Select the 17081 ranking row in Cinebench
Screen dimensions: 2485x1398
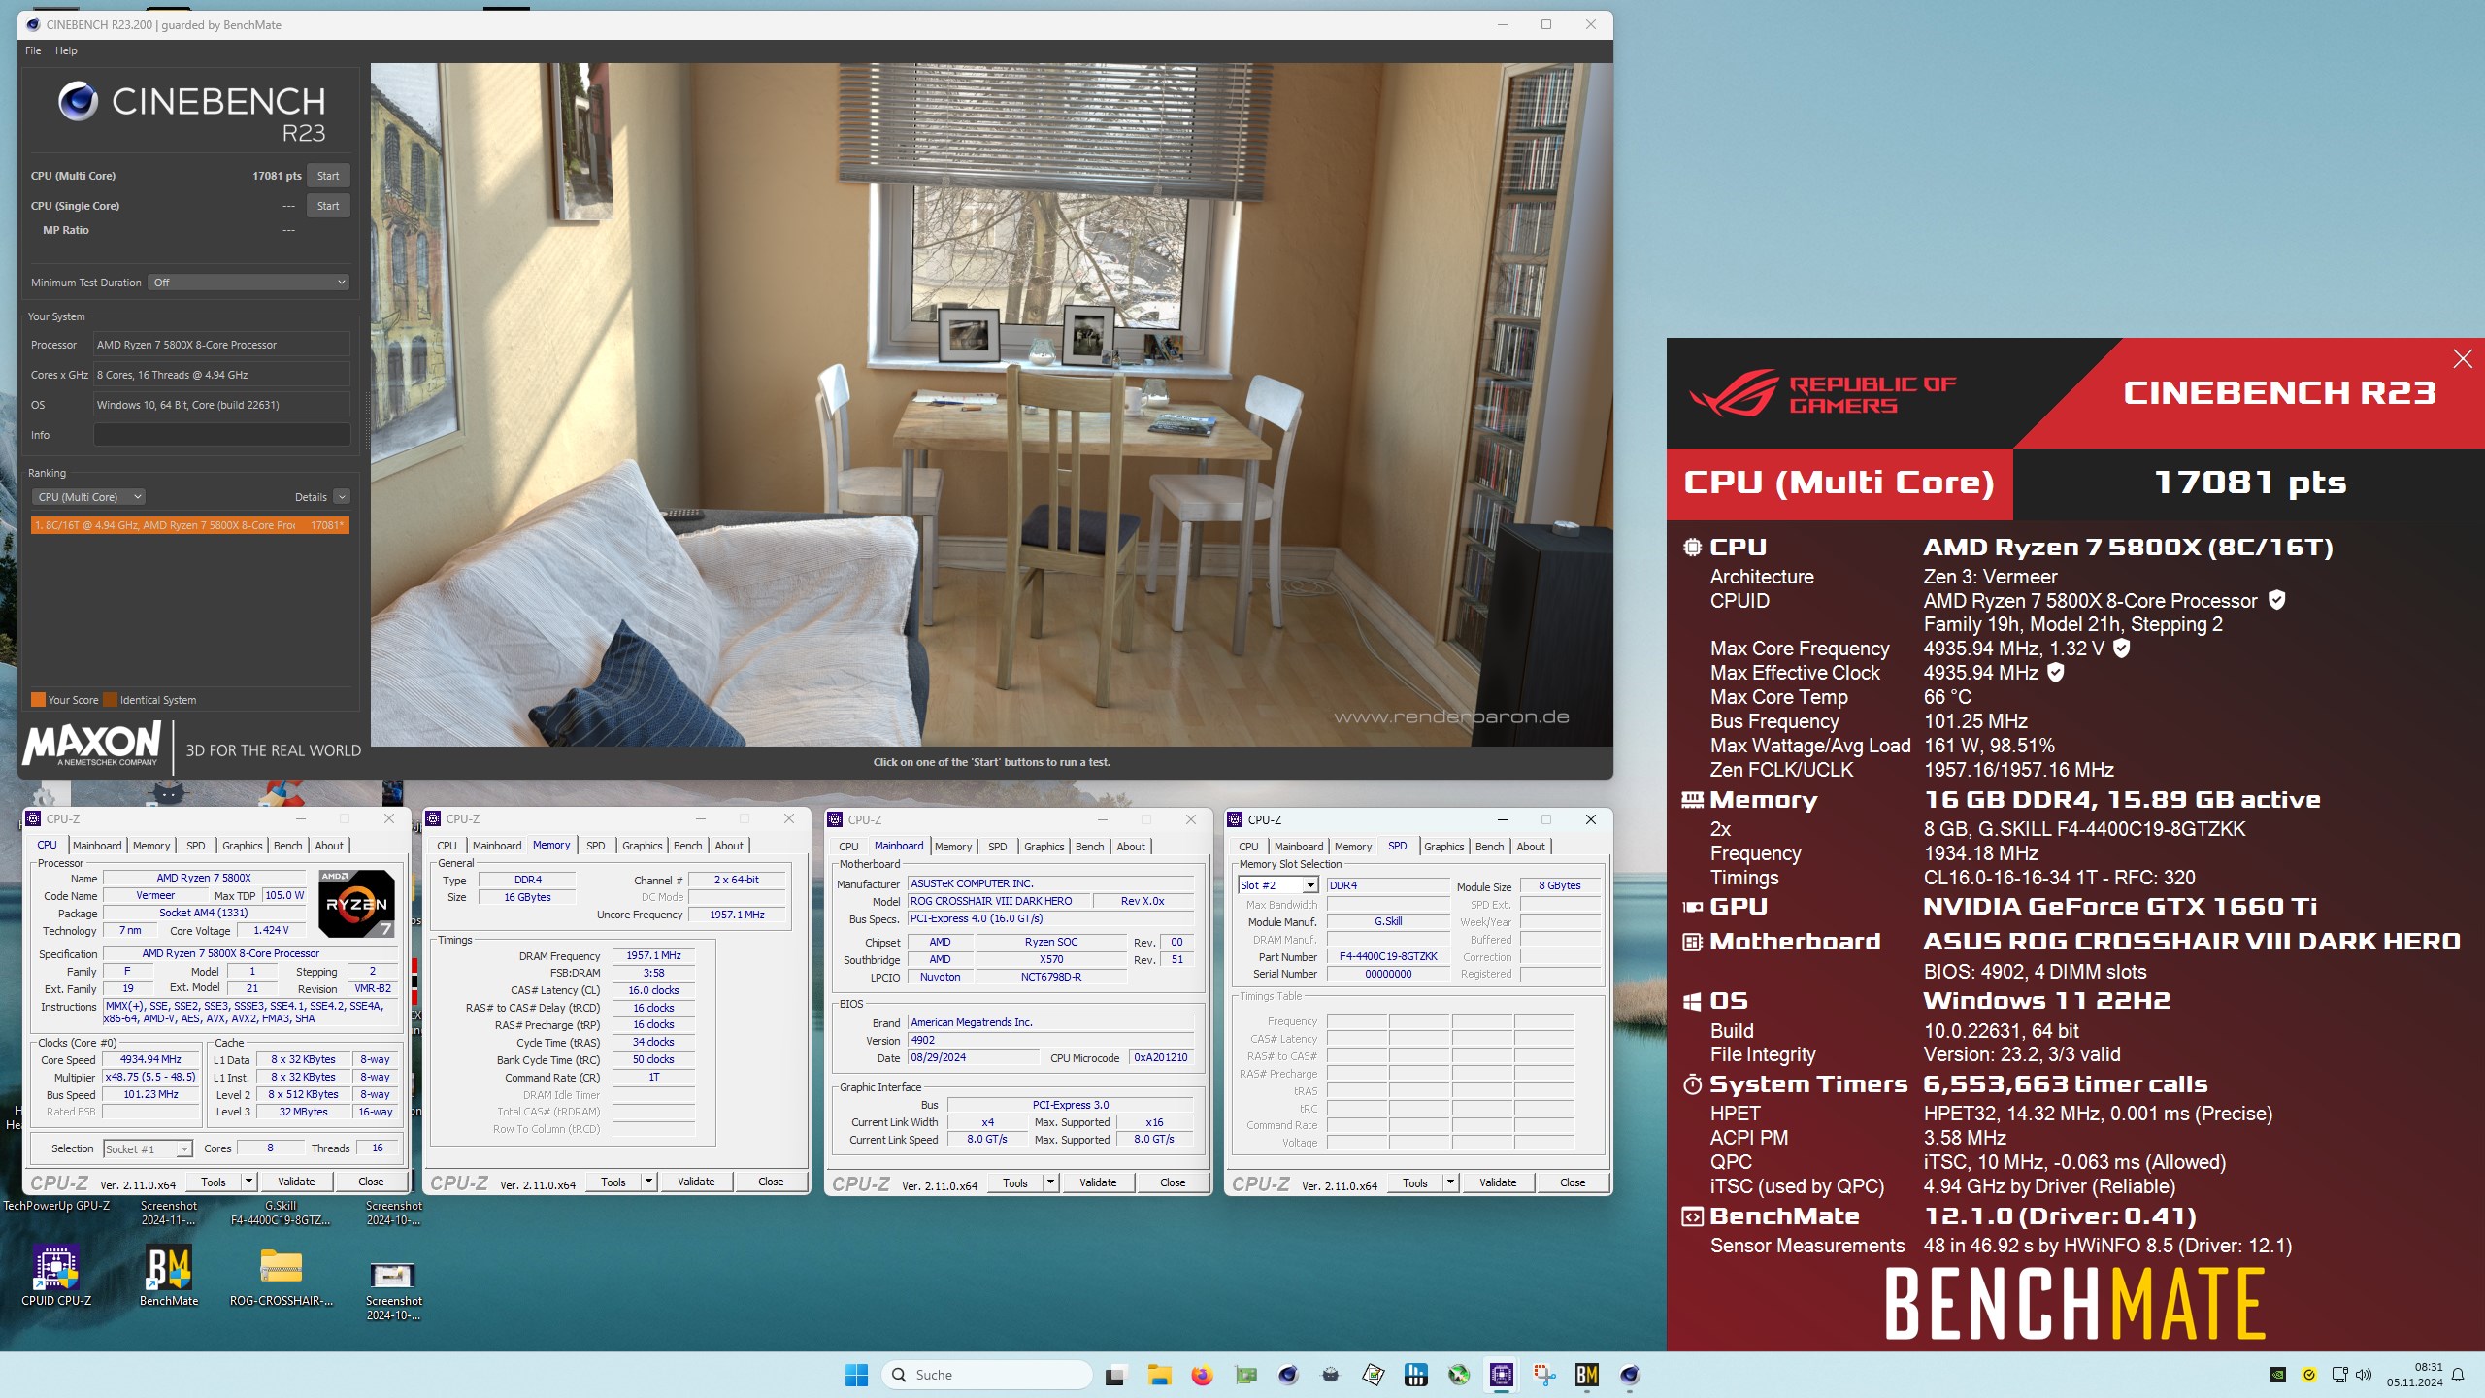point(190,525)
